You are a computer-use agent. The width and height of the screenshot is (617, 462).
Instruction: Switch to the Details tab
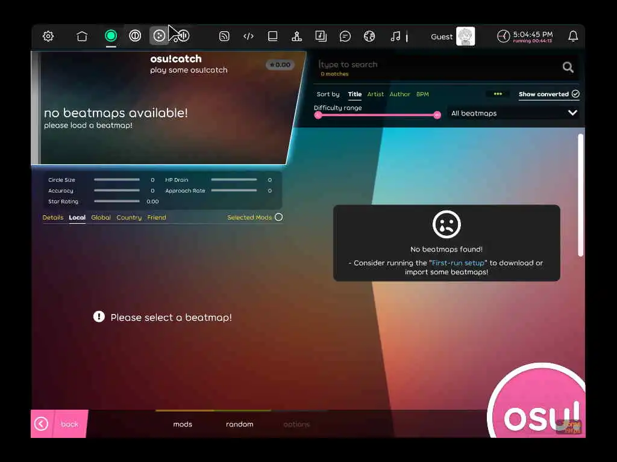(53, 218)
